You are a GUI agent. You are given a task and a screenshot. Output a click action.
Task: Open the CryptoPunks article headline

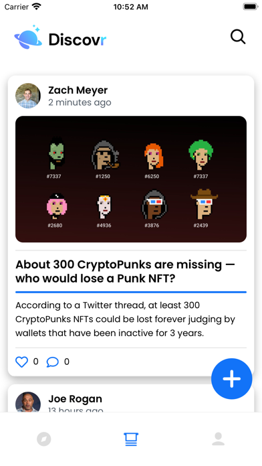[125, 271]
